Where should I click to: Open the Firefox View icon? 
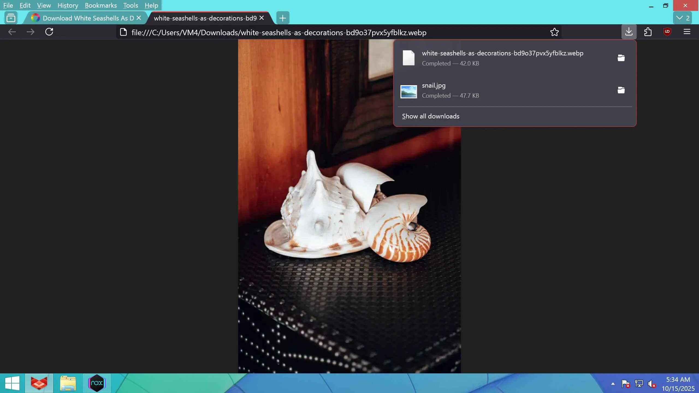point(11,18)
